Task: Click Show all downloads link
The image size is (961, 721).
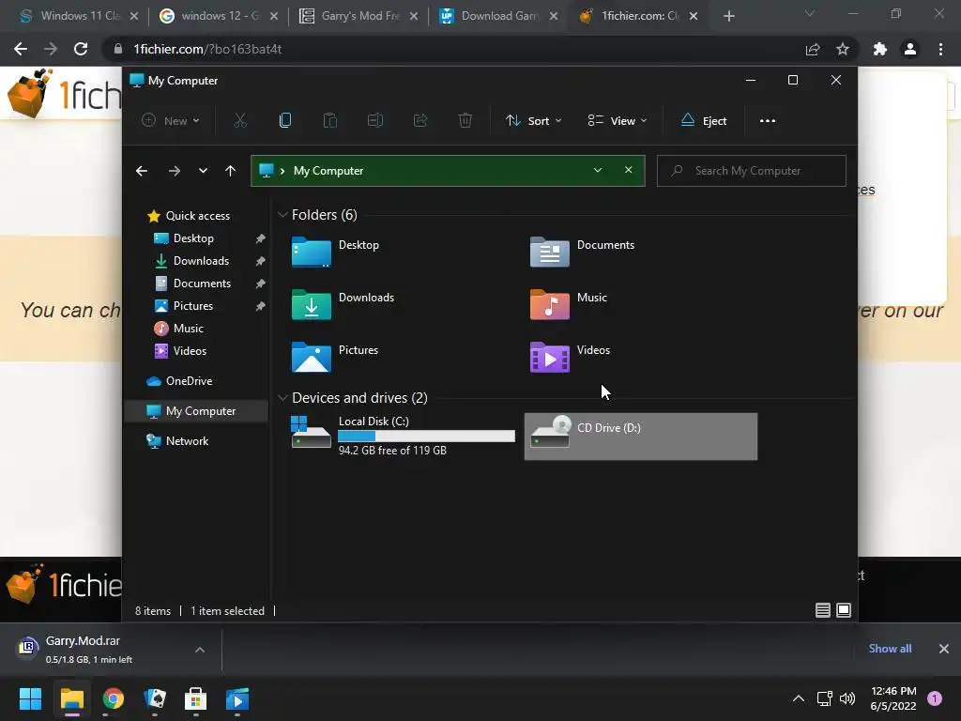Action: click(x=890, y=649)
